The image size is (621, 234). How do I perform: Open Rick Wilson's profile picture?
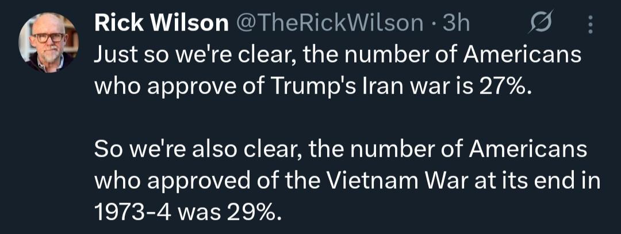[x=48, y=42]
